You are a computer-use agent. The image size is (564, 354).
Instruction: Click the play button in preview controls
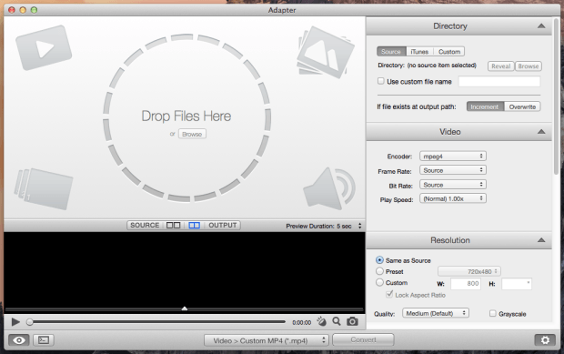click(x=15, y=321)
